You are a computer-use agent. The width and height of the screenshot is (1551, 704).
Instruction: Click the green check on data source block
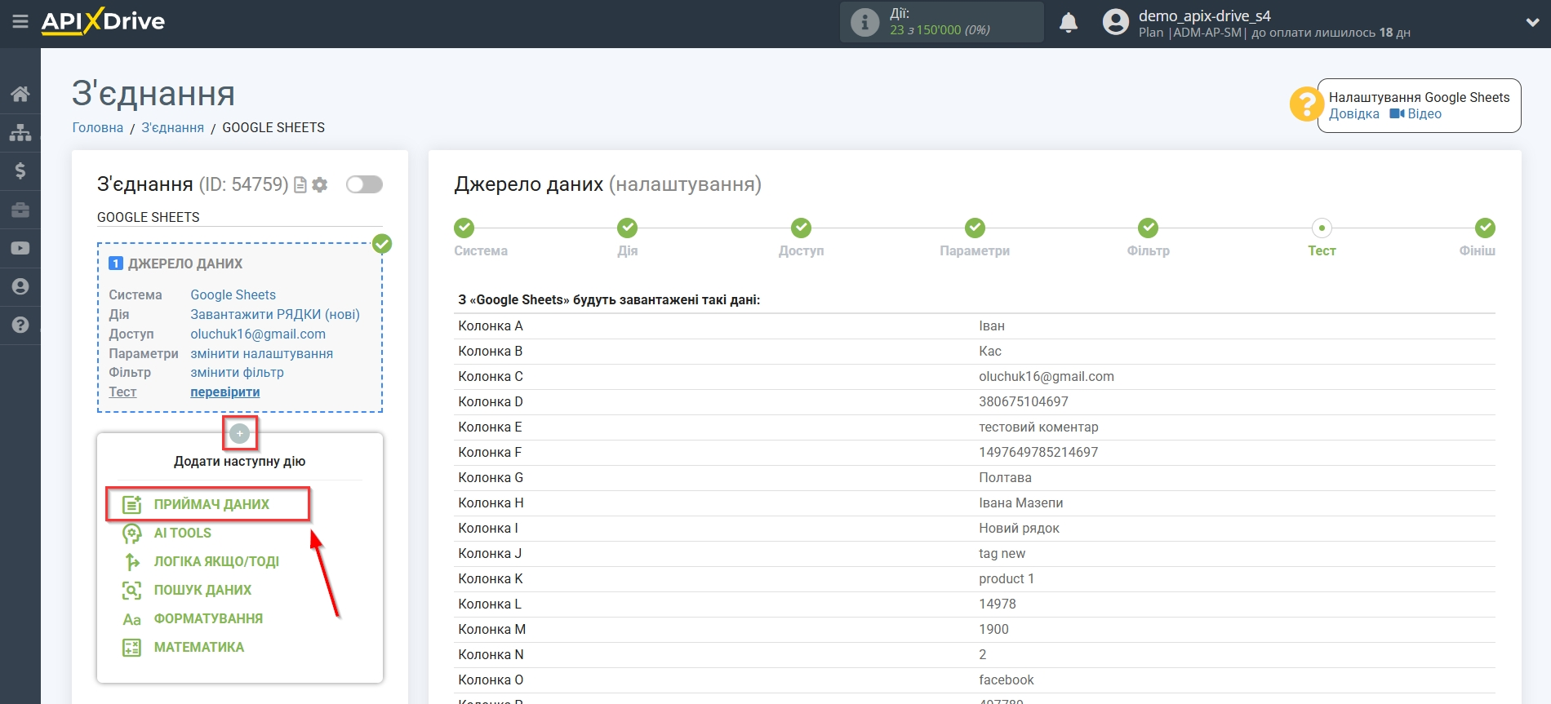coord(382,243)
